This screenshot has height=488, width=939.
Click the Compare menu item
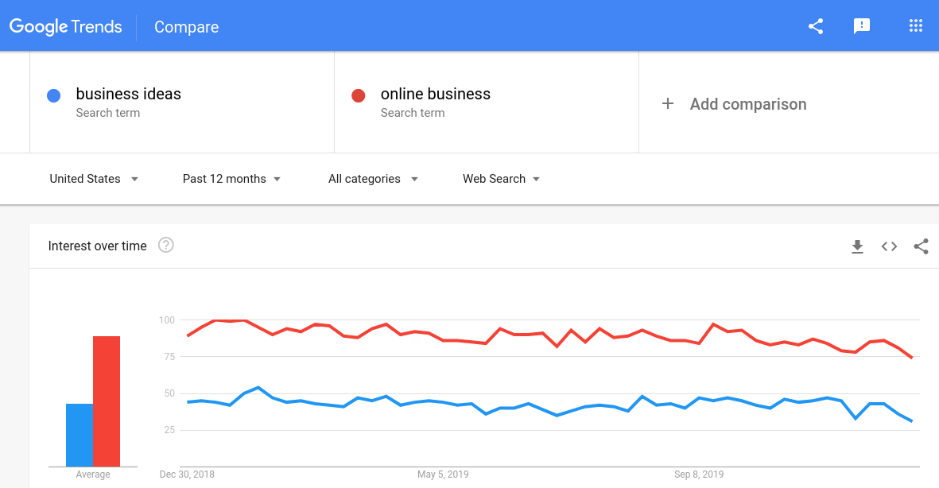(186, 27)
